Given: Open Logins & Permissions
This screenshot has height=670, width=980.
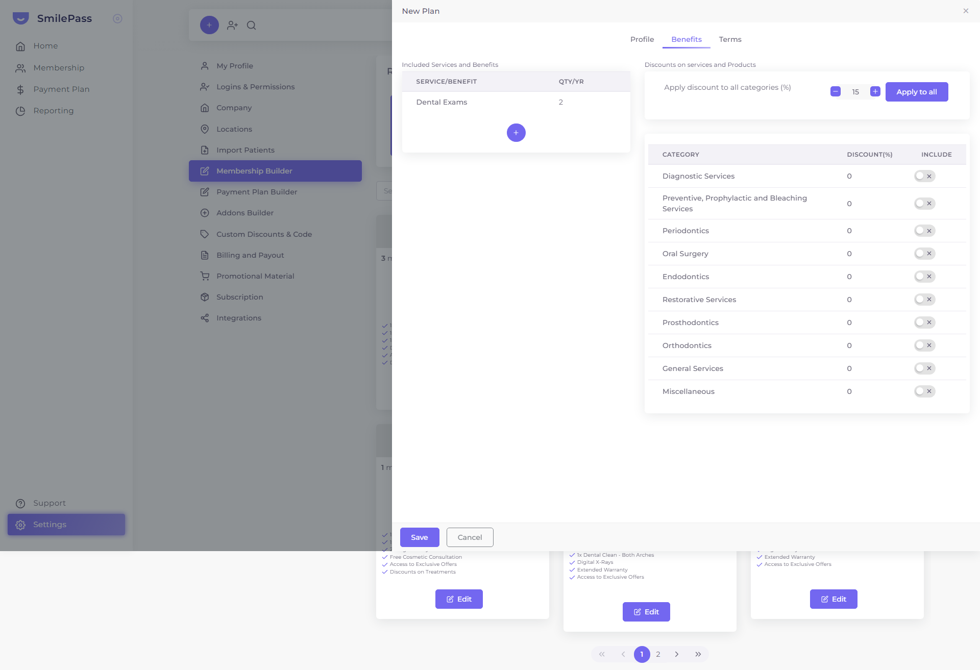Looking at the screenshot, I should (x=275, y=87).
